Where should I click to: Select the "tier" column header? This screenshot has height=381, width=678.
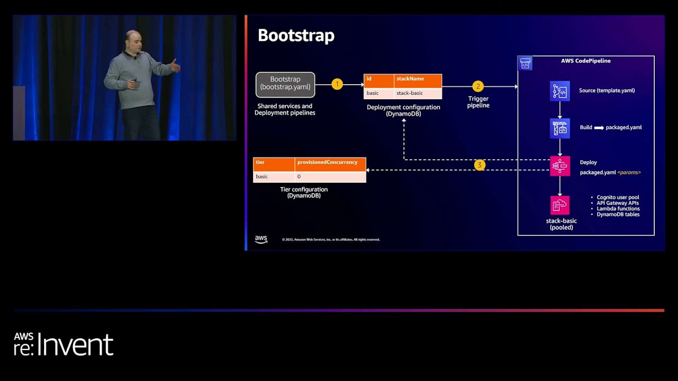(274, 164)
